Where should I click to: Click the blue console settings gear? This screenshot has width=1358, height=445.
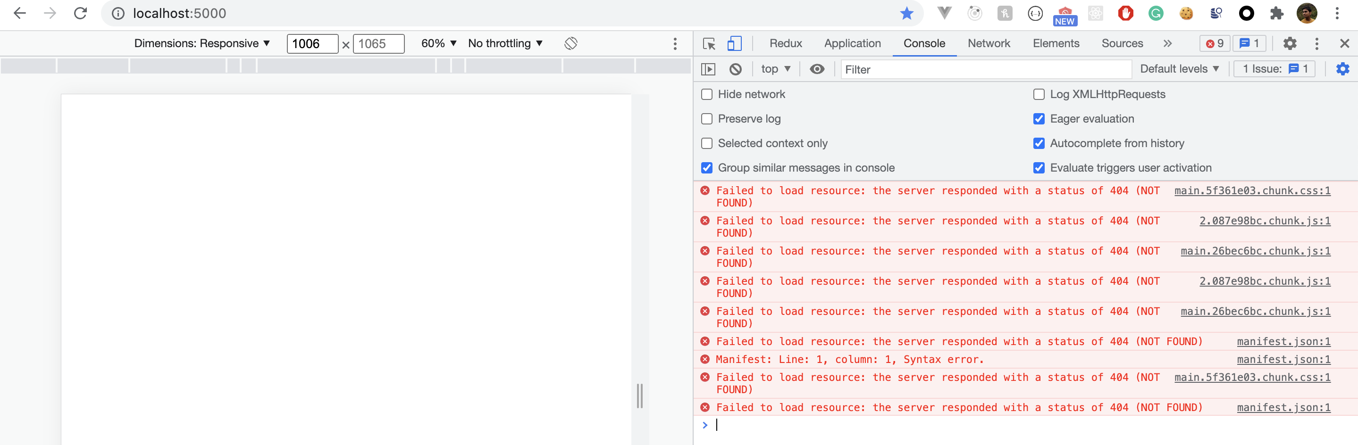[x=1342, y=69]
